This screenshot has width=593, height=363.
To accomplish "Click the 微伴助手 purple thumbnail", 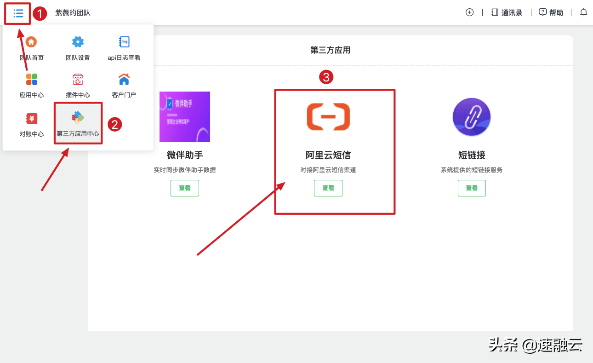I will pos(185,117).
